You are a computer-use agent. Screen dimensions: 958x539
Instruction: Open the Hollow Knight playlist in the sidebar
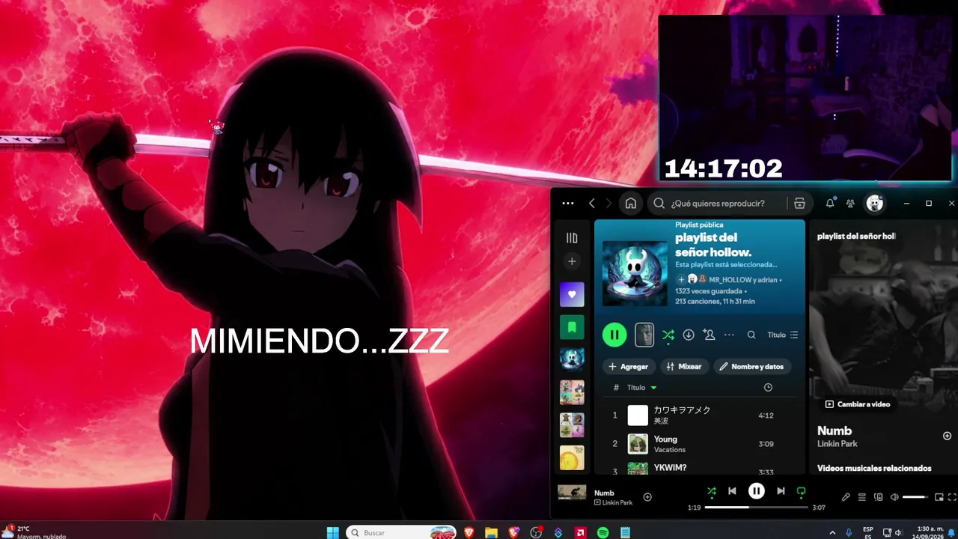(572, 359)
